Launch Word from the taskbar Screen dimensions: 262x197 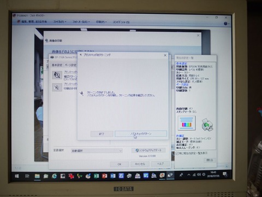coord(113,176)
